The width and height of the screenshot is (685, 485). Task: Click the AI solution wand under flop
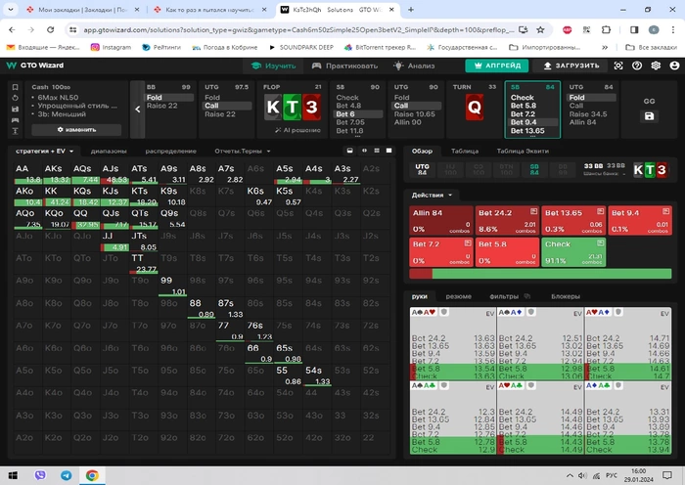[x=297, y=130]
